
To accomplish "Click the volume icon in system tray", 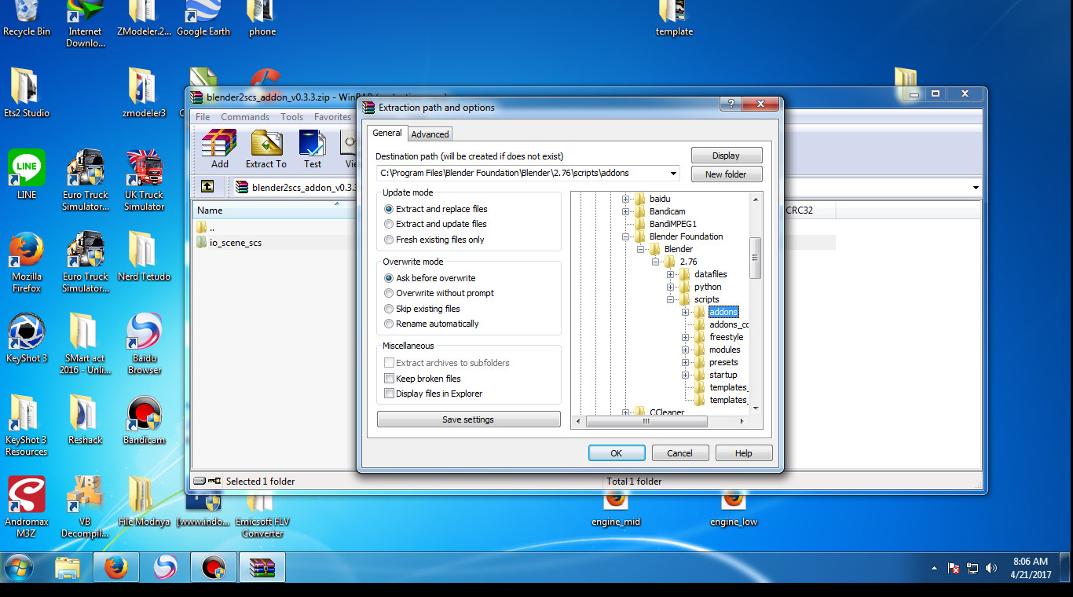I will 991,567.
